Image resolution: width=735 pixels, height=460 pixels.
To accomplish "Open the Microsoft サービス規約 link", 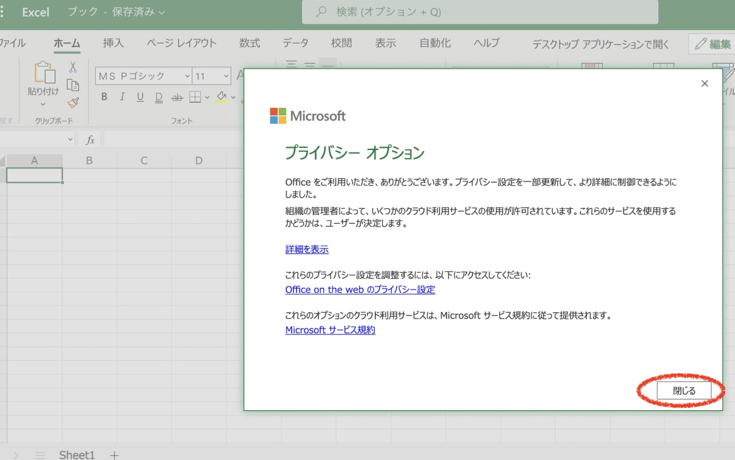I will point(330,330).
